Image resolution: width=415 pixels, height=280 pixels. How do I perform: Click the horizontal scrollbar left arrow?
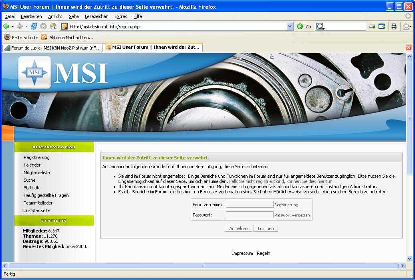click(4, 266)
